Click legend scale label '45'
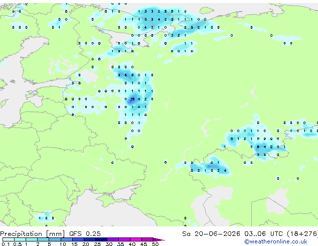318x246 pixels. pos(143,244)
